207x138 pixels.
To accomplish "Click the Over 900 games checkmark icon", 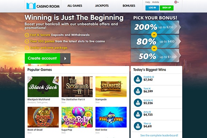I will pos(27,41).
